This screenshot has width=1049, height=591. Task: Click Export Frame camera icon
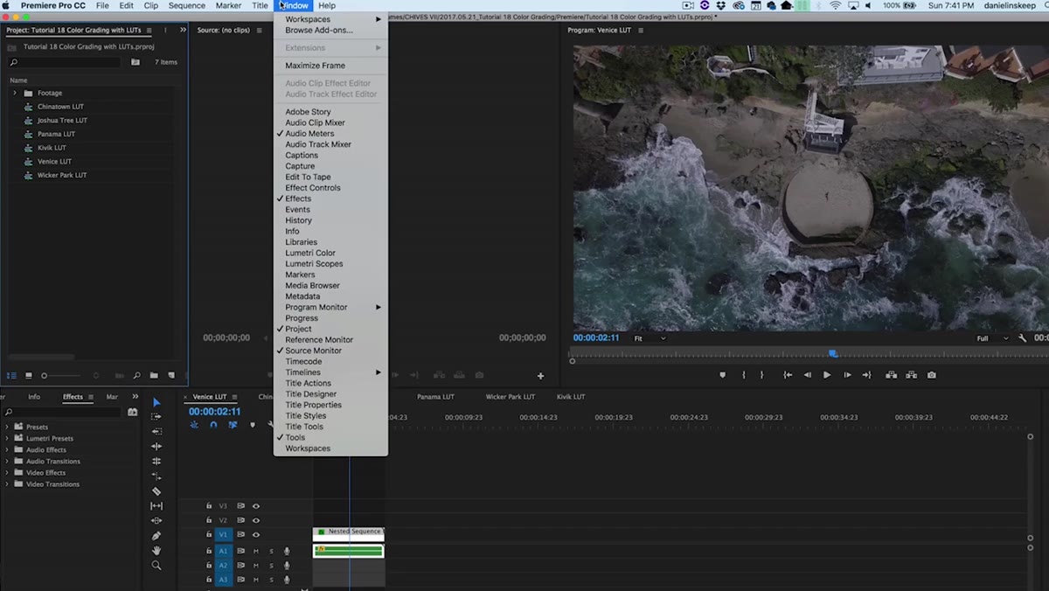click(932, 375)
